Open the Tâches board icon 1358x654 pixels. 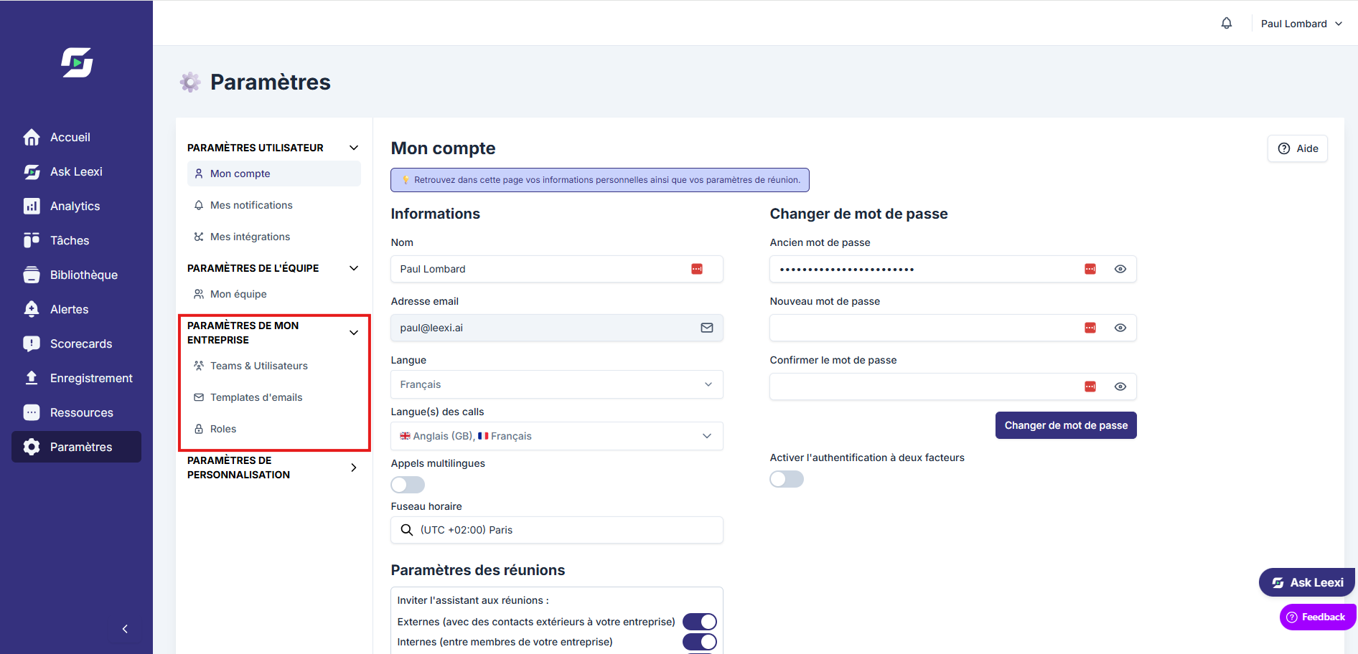(x=32, y=240)
